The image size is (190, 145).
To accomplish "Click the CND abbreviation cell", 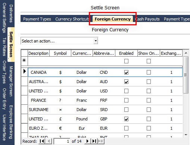I will pyautogui.click(x=104, y=72).
